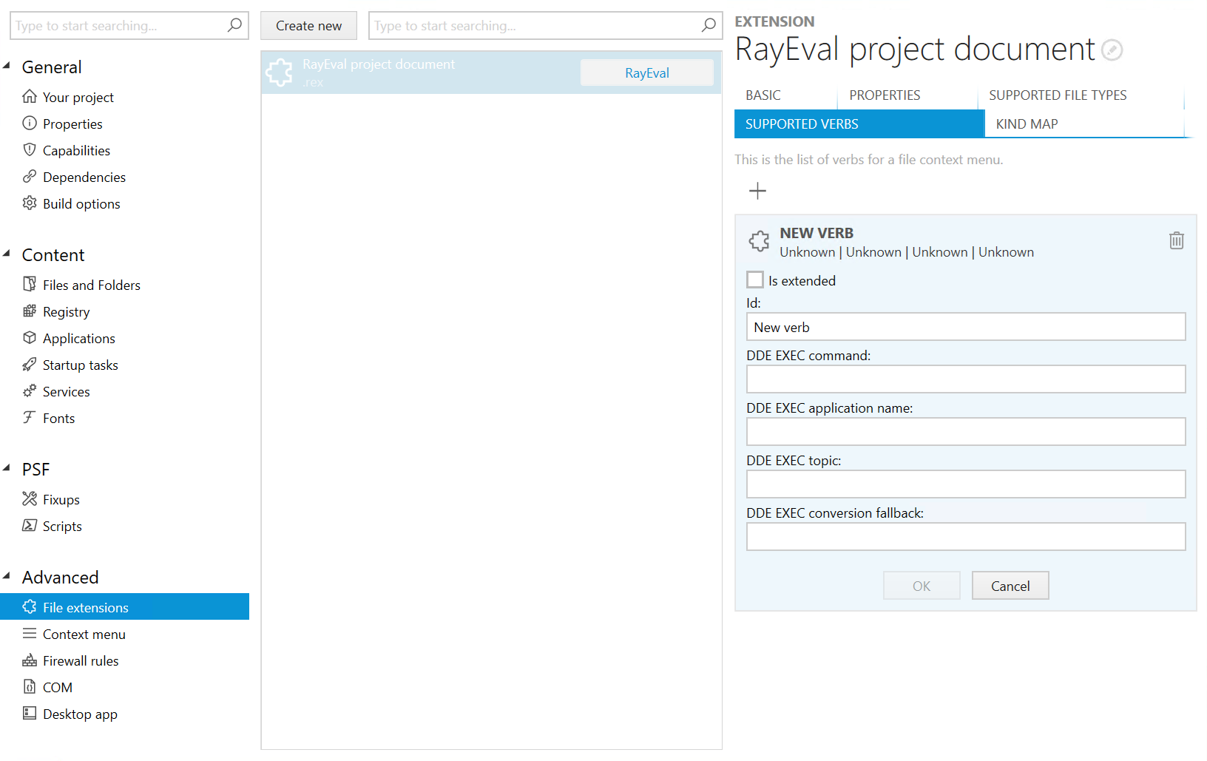Click the plus icon to add a new verb
The height and width of the screenshot is (761, 1207).
coord(757,191)
